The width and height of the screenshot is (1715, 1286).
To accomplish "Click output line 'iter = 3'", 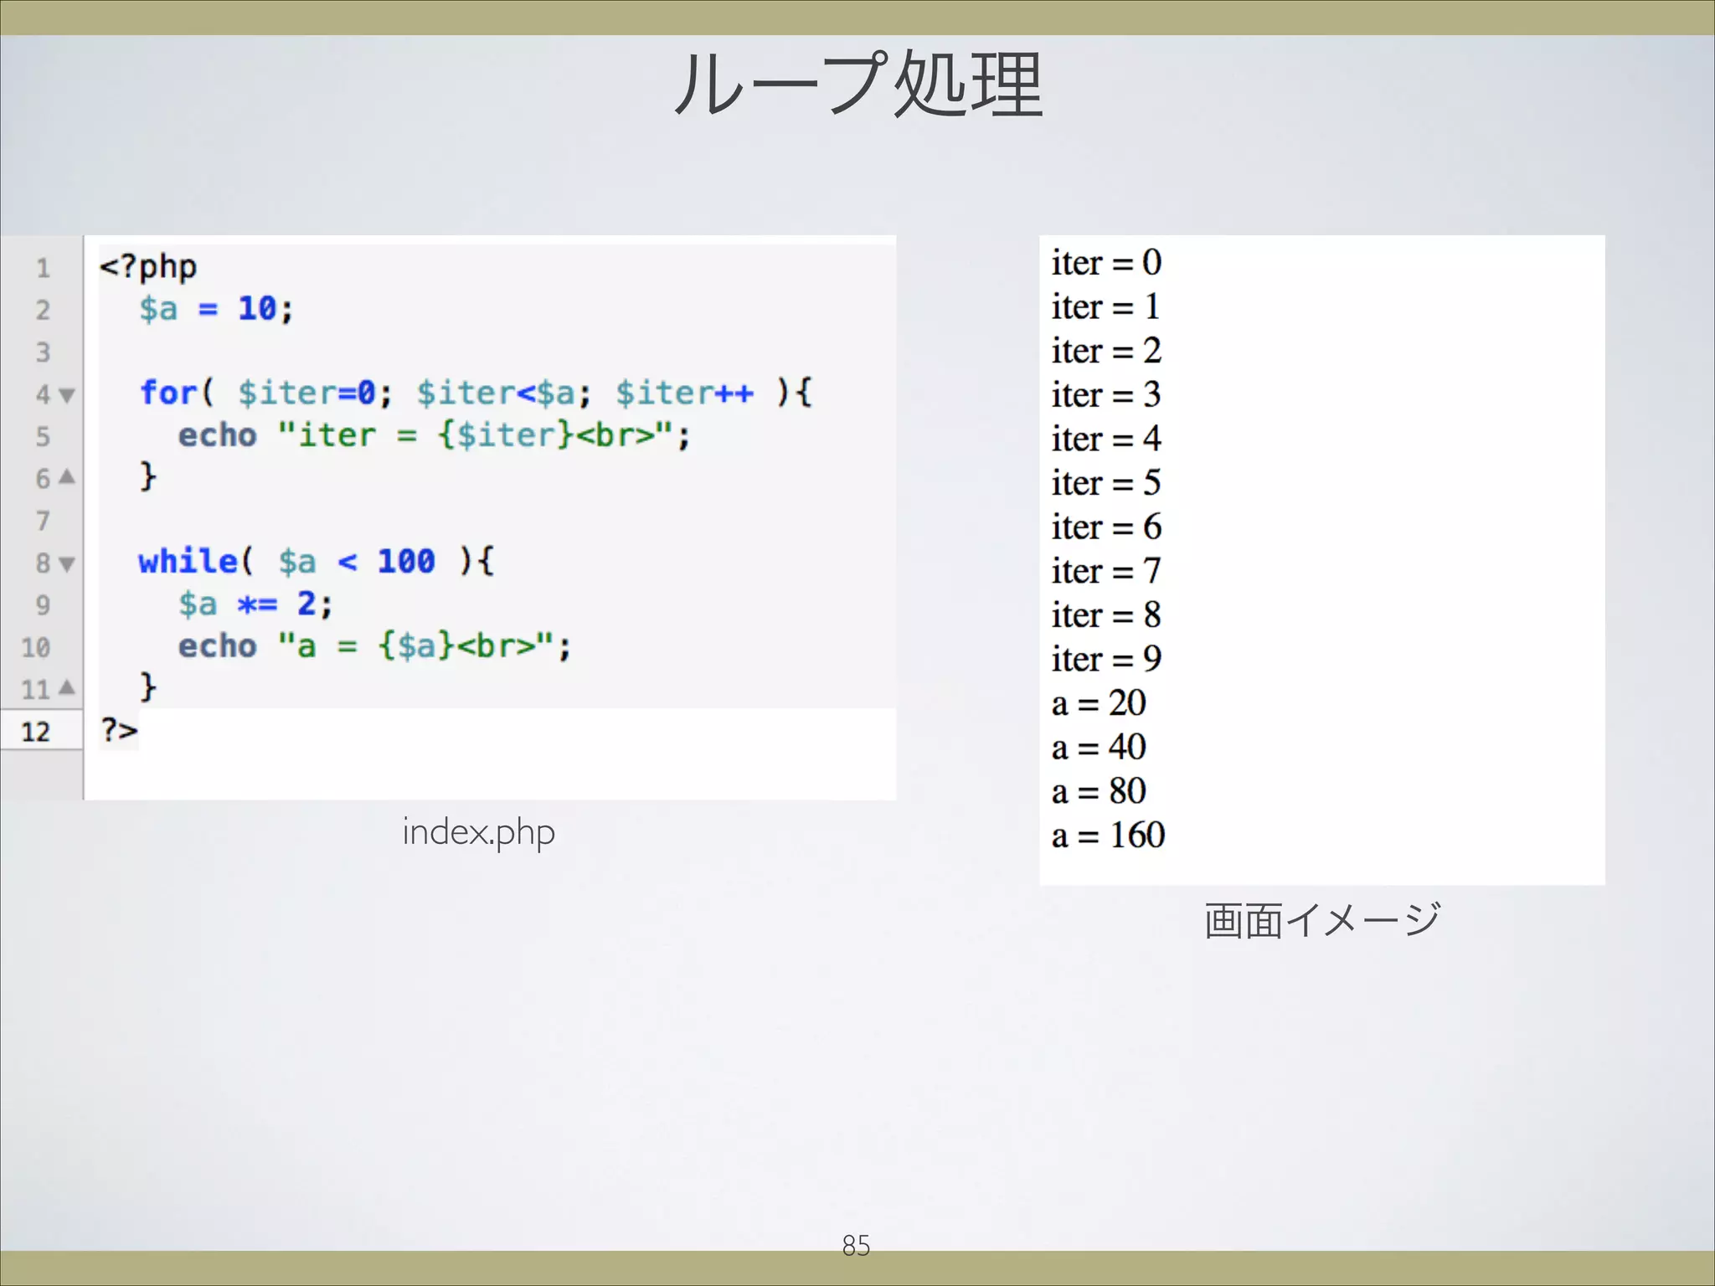I will [x=1106, y=395].
